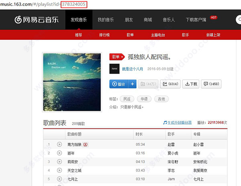The width and height of the screenshot is (241, 186).
Task: Open artist 夏小虎
Action: point(173,153)
